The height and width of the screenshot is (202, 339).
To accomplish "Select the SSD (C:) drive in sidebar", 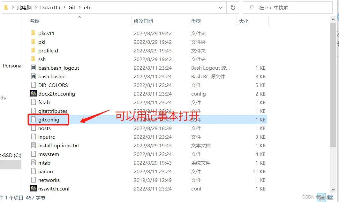I will [11, 155].
